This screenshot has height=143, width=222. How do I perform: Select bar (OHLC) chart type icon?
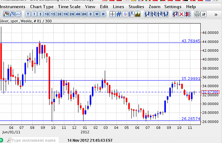12,14
